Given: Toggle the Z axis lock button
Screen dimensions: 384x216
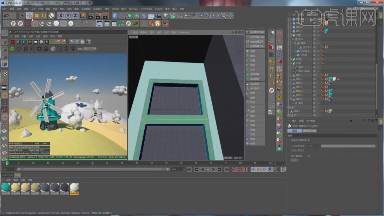Looking at the screenshot, I should coord(75,16).
